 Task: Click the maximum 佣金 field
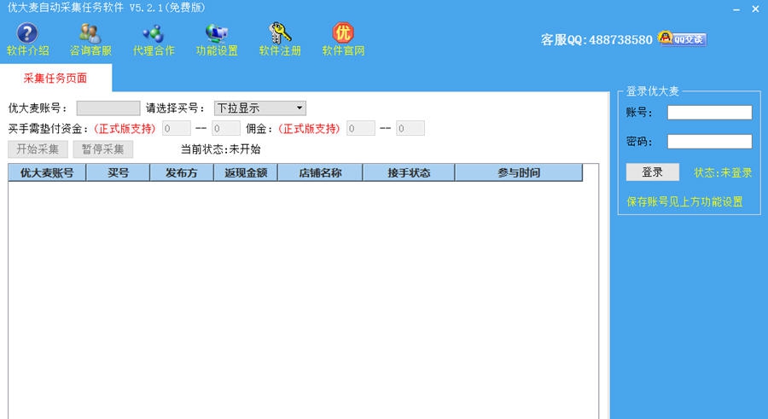click(x=410, y=128)
